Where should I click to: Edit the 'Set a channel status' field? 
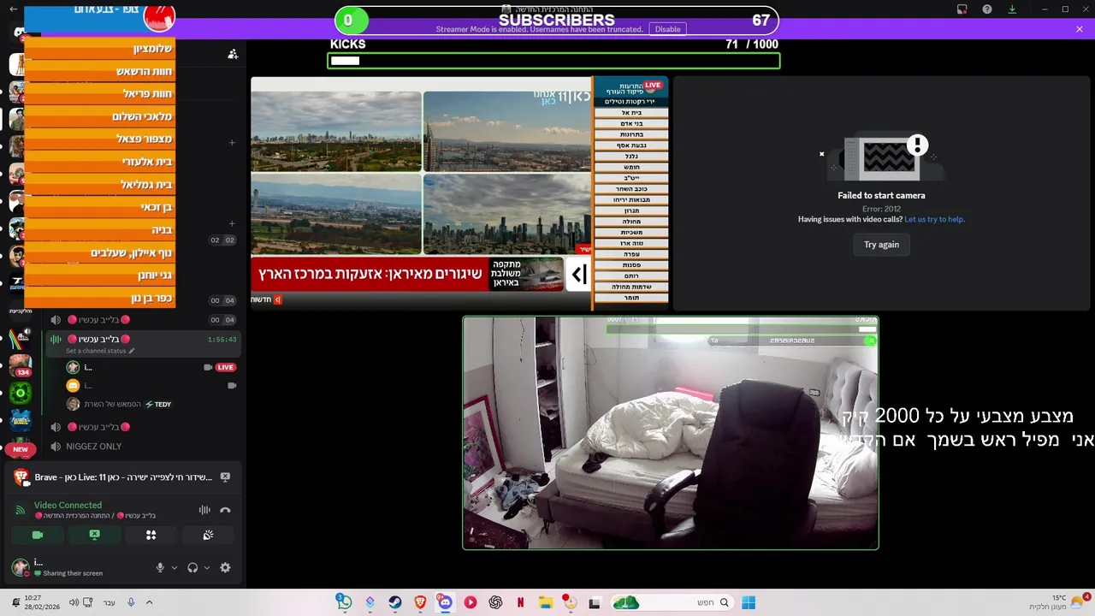100,351
